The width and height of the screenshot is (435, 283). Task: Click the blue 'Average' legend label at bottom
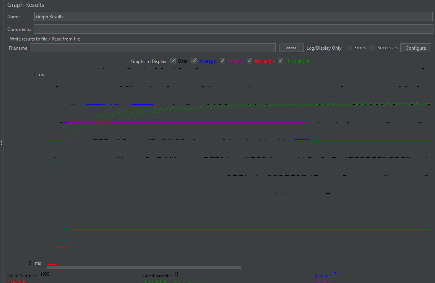pos(322,275)
